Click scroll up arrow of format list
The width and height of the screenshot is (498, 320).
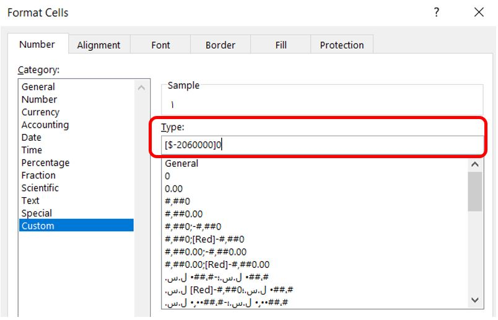(475, 164)
